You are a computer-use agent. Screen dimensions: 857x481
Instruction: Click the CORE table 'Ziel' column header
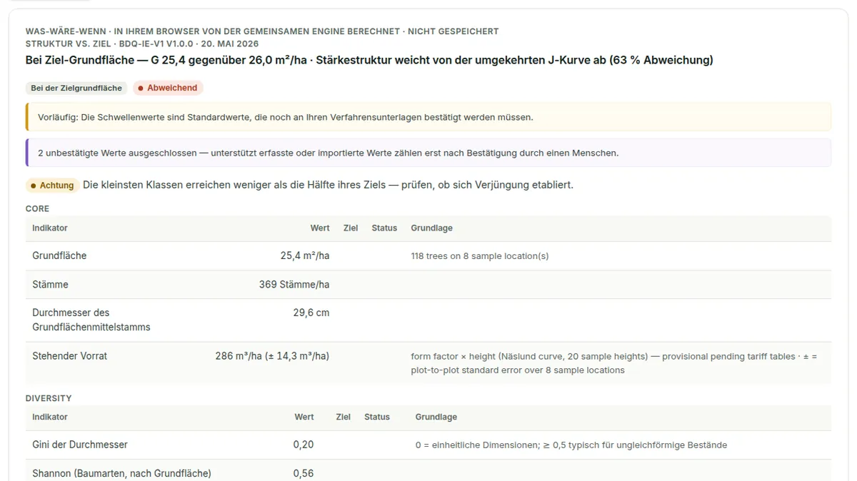click(351, 228)
